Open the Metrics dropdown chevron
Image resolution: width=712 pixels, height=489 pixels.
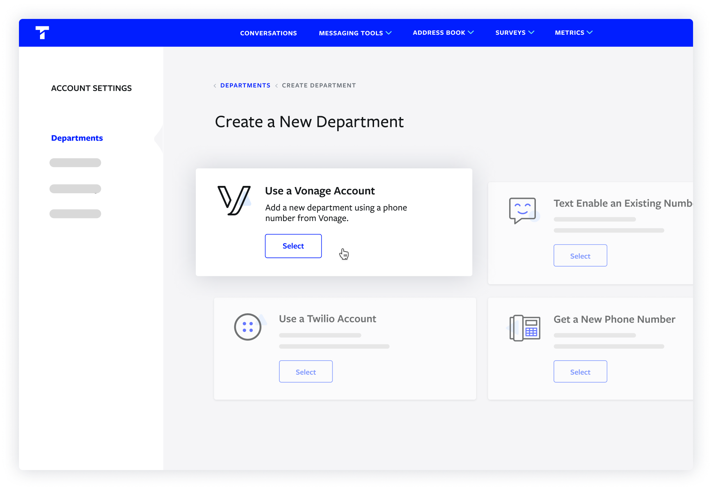point(590,32)
